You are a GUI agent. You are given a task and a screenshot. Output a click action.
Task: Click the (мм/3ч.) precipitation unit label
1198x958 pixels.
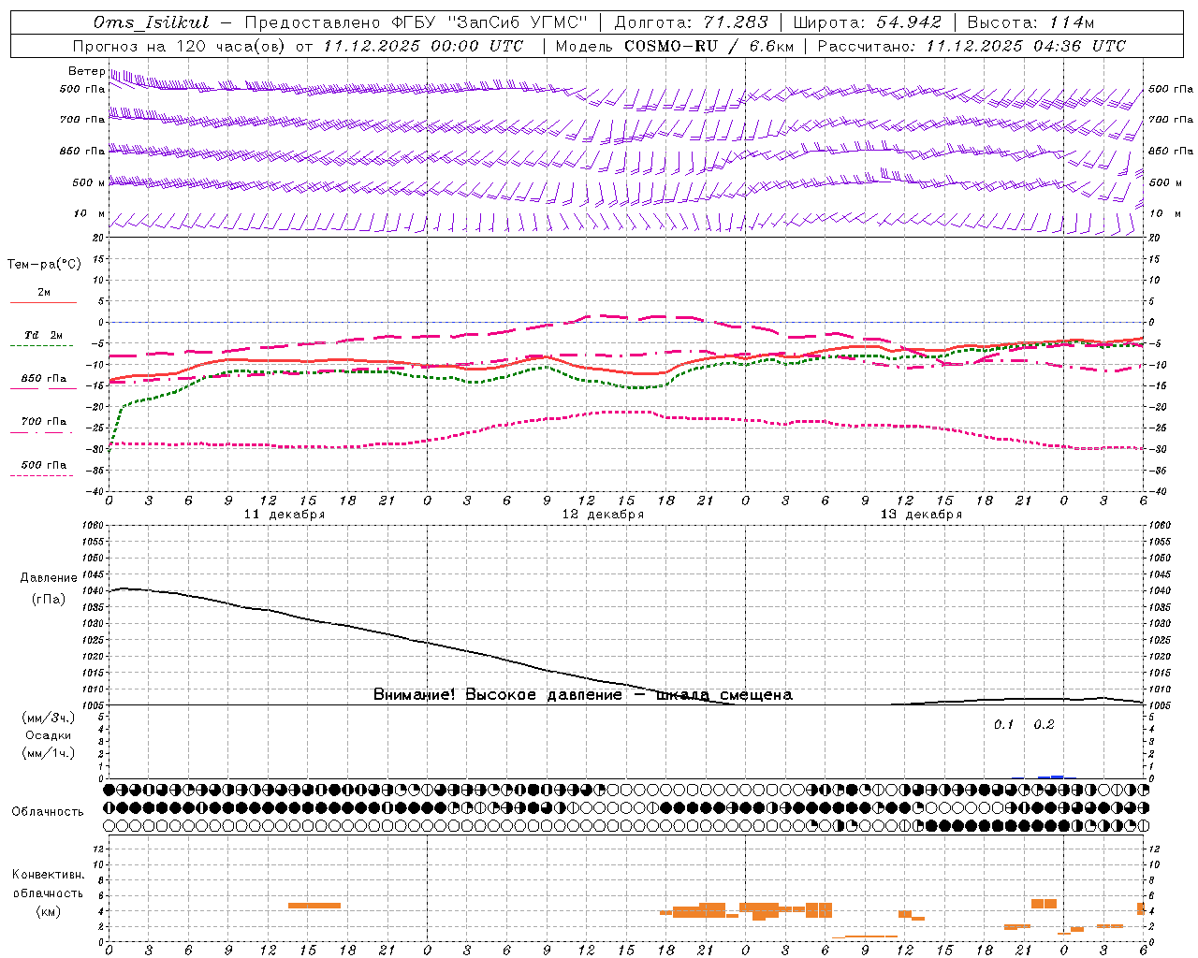pos(48,718)
